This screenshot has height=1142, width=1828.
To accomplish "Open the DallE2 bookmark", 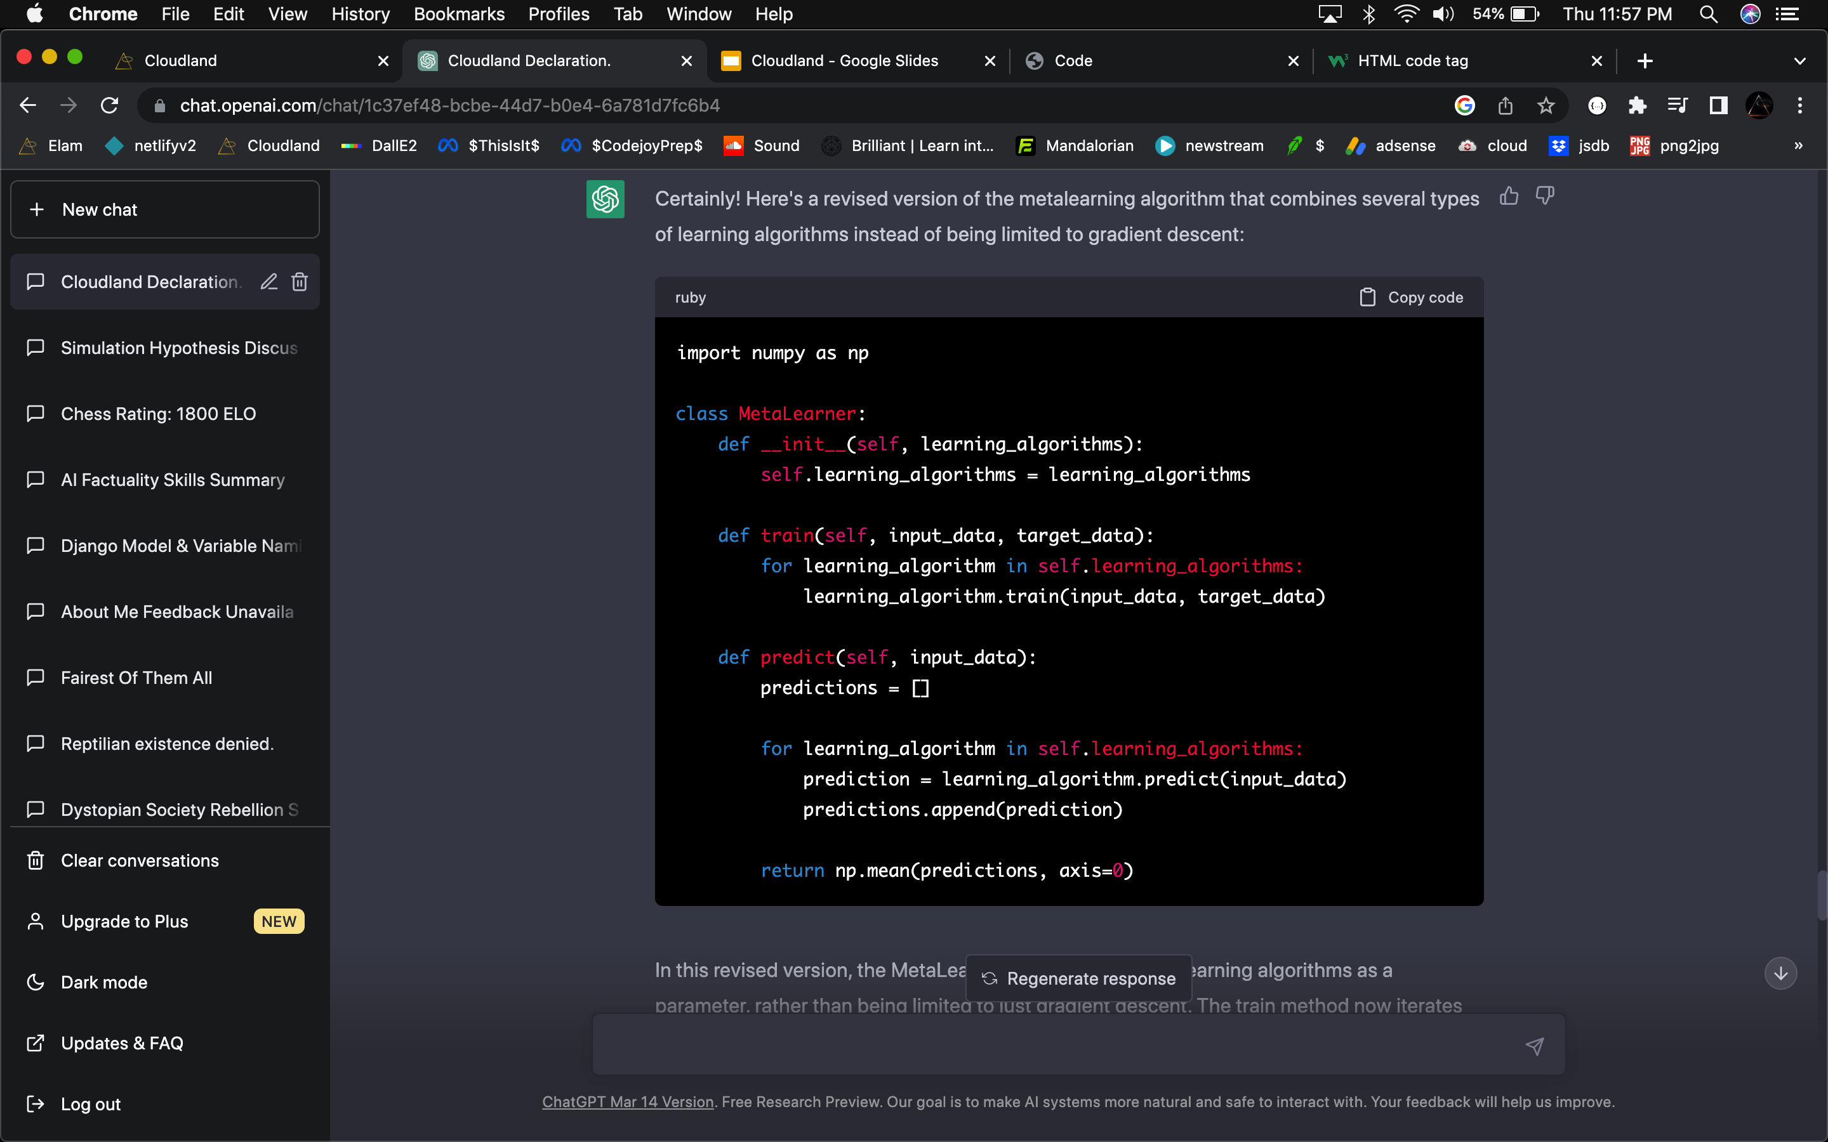I will click(379, 146).
